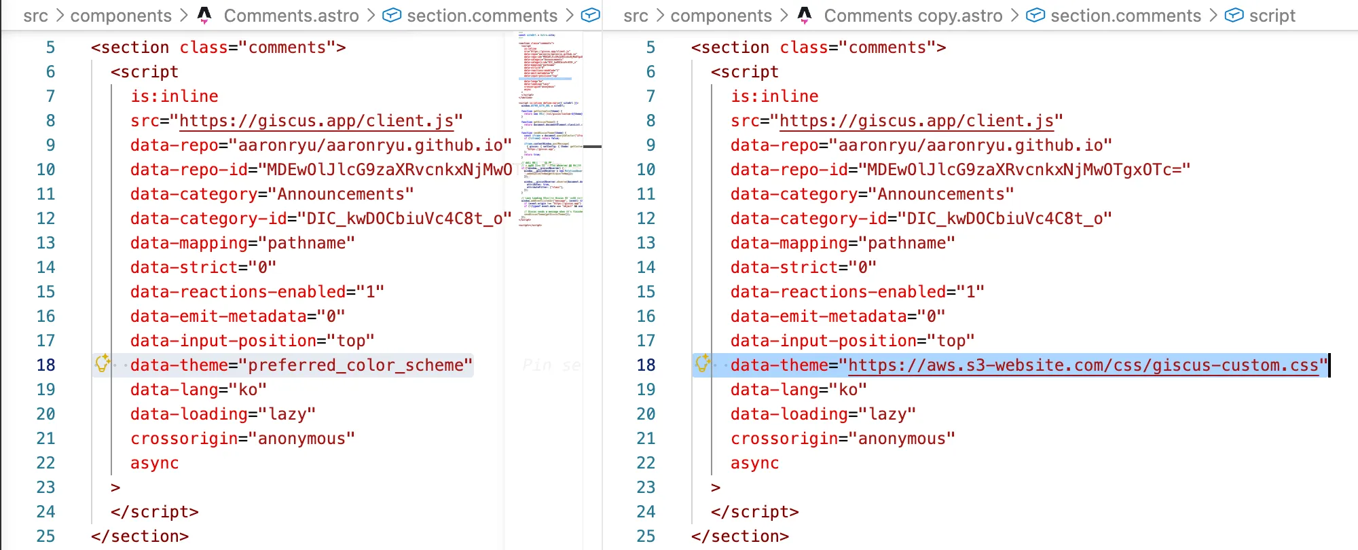The width and height of the screenshot is (1358, 550).
Task: Click data-repo-id line in Comments copy.astro
Action: pyautogui.click(x=961, y=170)
